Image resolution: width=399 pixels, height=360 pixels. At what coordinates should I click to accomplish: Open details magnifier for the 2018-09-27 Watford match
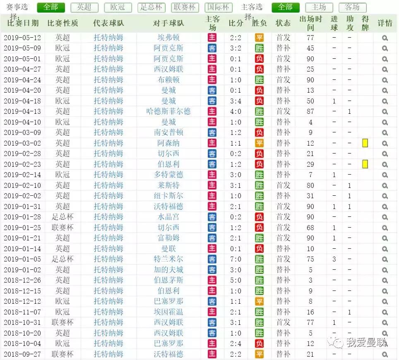(385, 354)
